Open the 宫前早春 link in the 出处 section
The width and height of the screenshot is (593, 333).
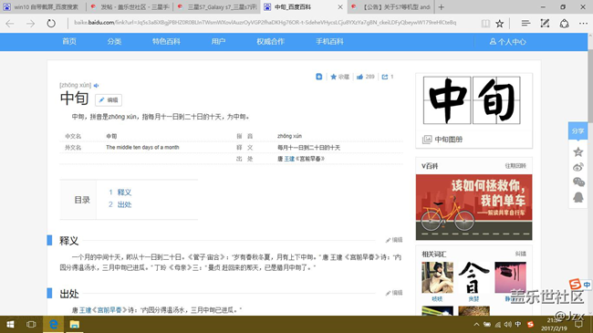(x=109, y=310)
